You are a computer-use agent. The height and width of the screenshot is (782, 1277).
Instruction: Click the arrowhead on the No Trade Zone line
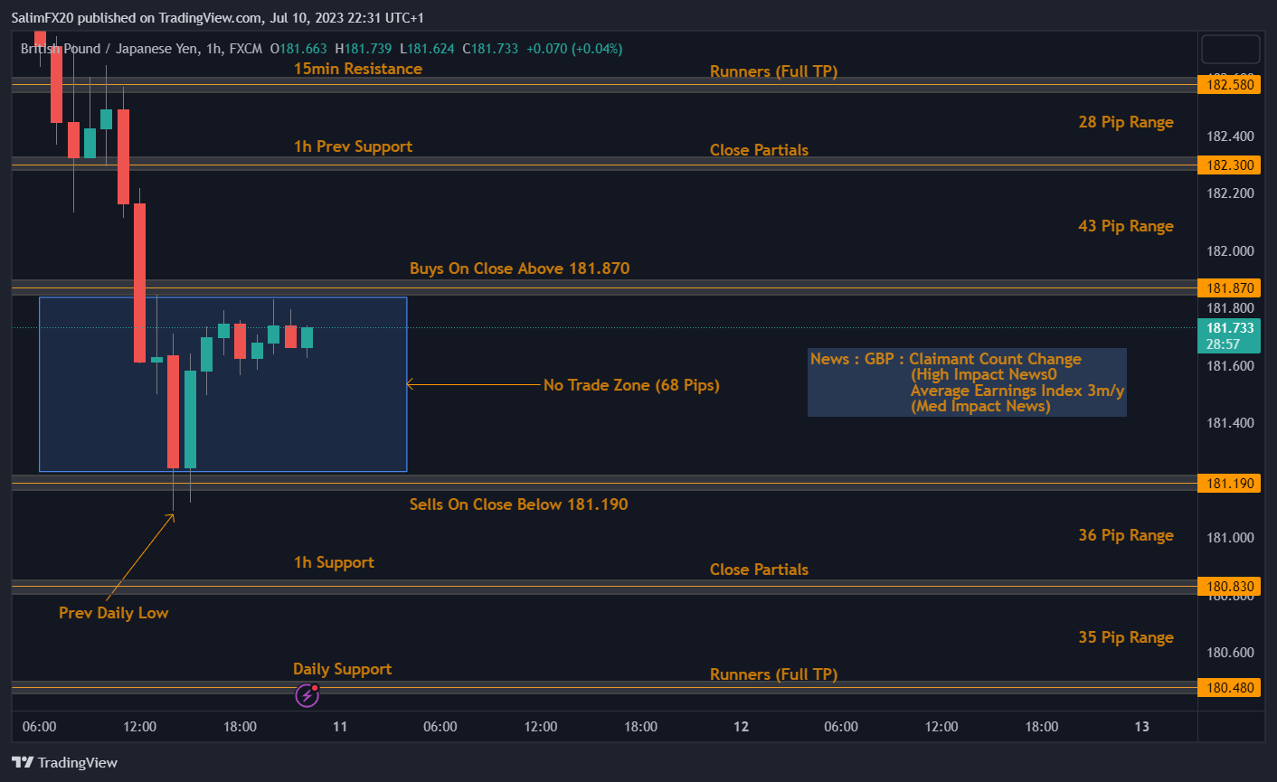point(411,384)
